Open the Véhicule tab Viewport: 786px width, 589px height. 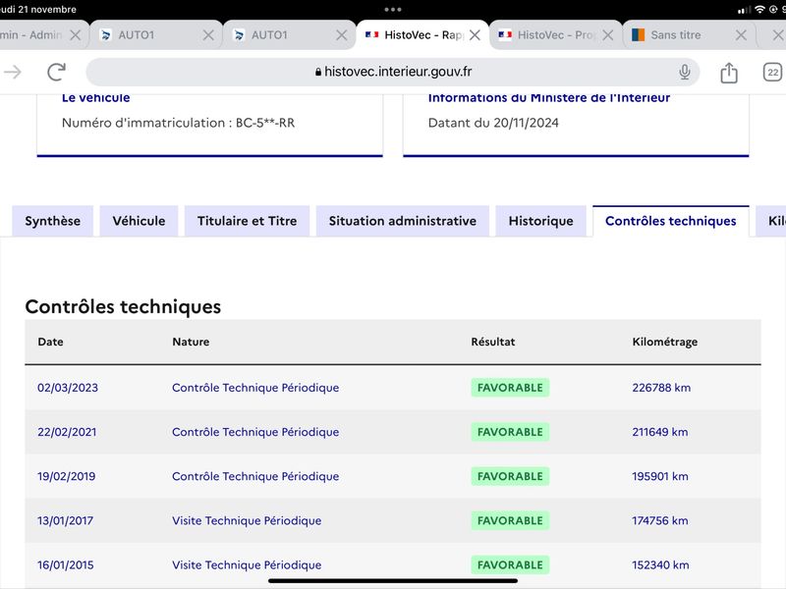(x=139, y=221)
